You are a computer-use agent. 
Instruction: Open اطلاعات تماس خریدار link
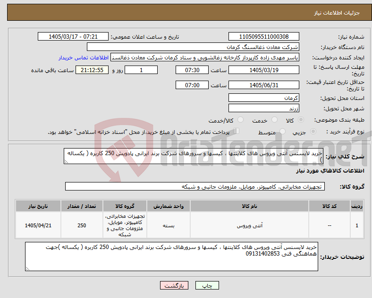tap(84, 58)
